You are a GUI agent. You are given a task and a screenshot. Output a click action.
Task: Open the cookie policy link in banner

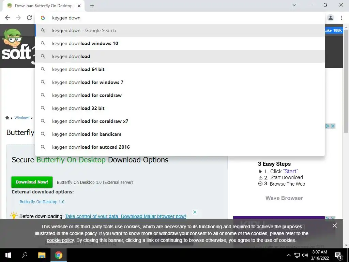(60, 240)
